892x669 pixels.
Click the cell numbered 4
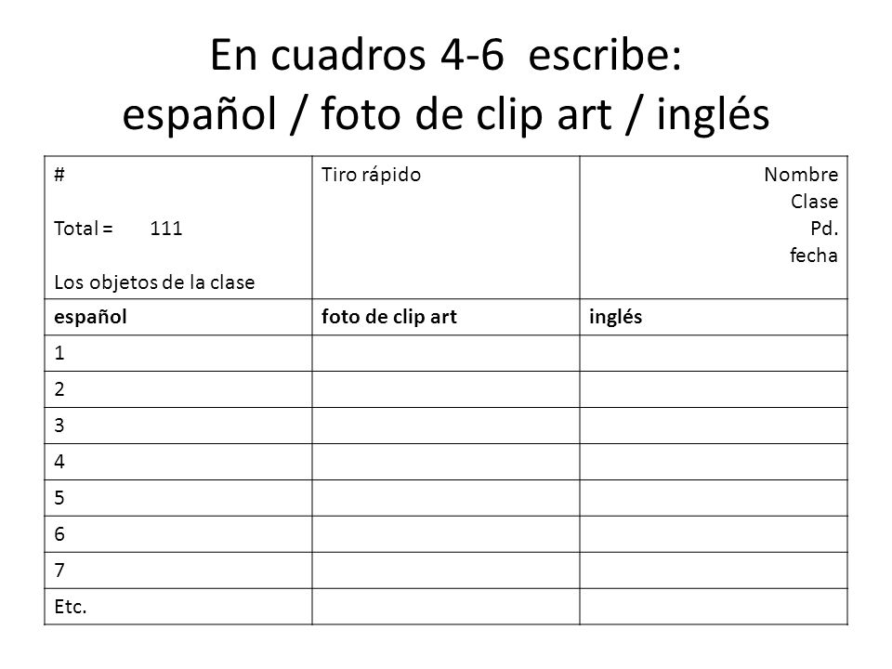(x=178, y=462)
